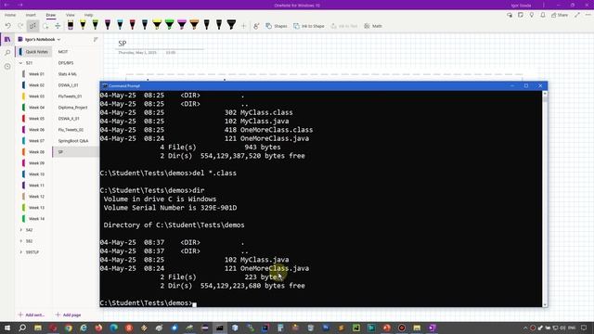Screen dimensions: 594x334
Task: Open notifications bell in OneNote header
Action: (x=543, y=15)
